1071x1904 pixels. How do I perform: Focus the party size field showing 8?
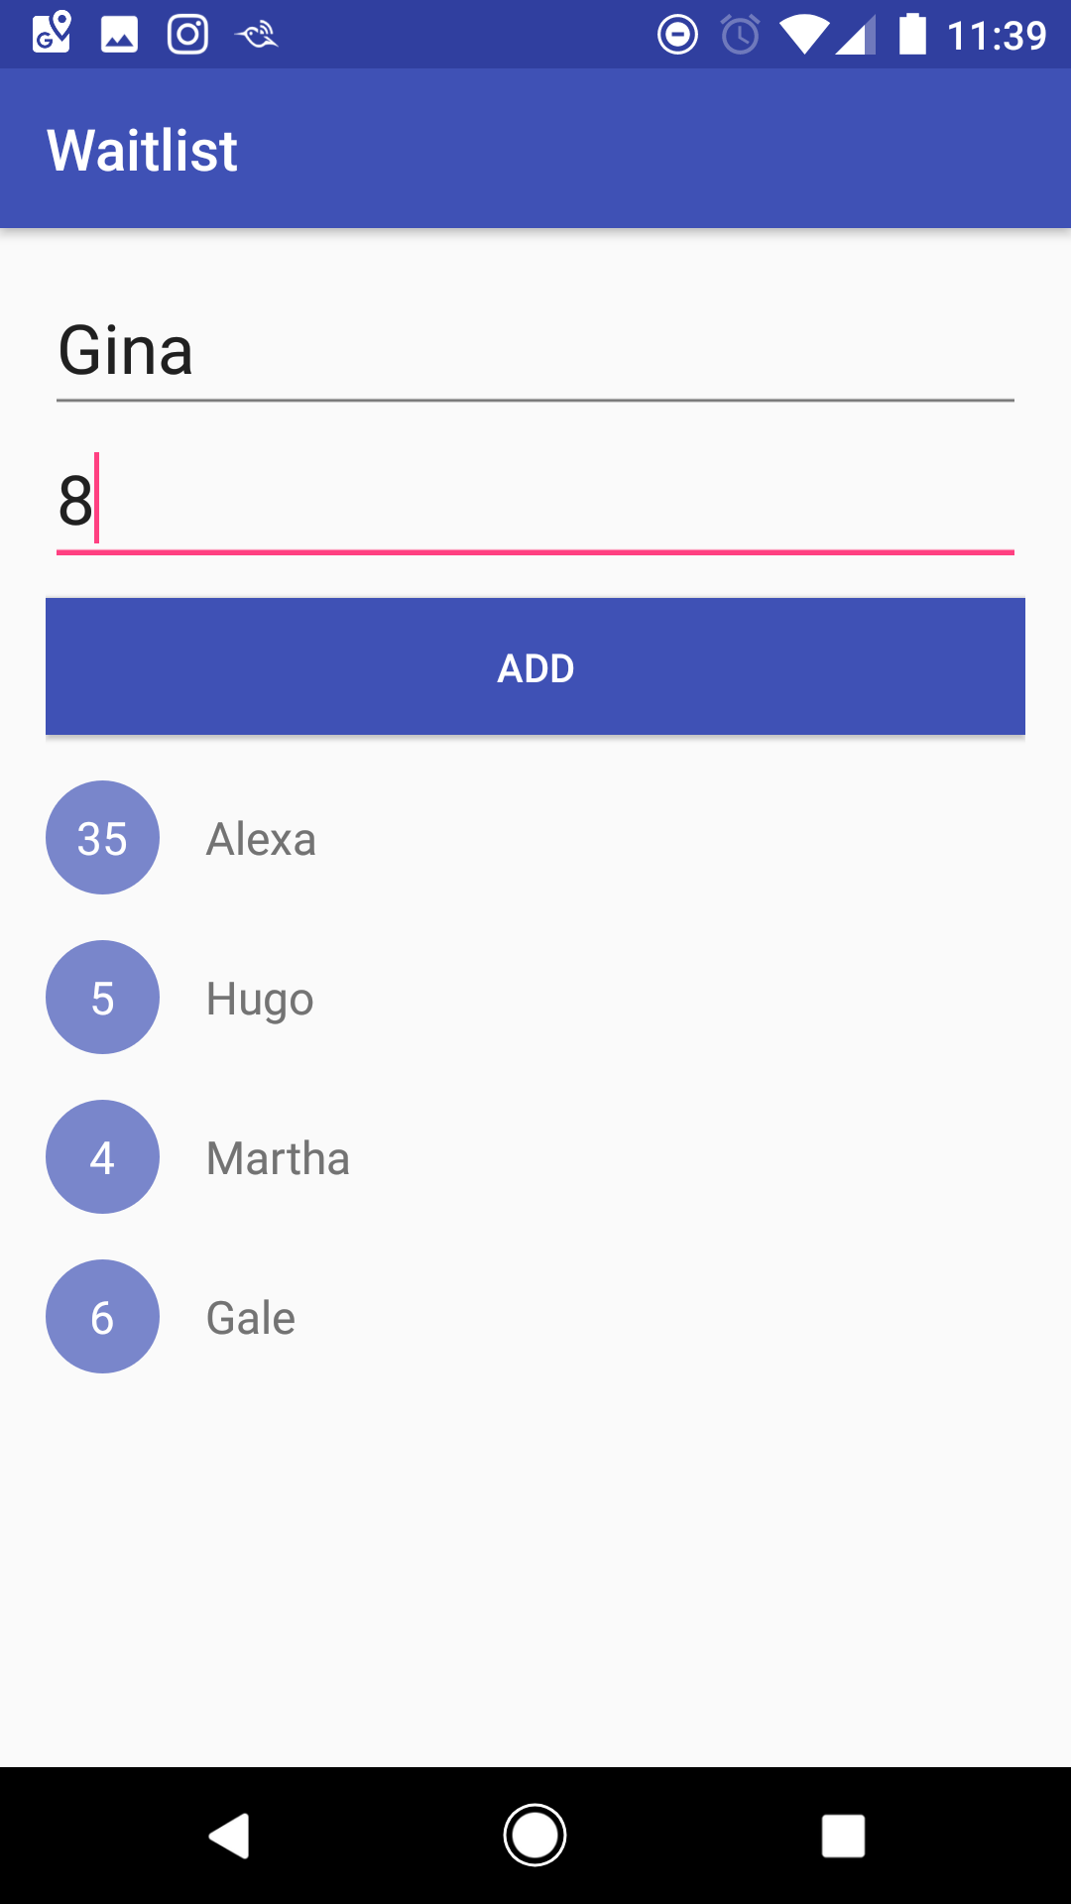535,501
